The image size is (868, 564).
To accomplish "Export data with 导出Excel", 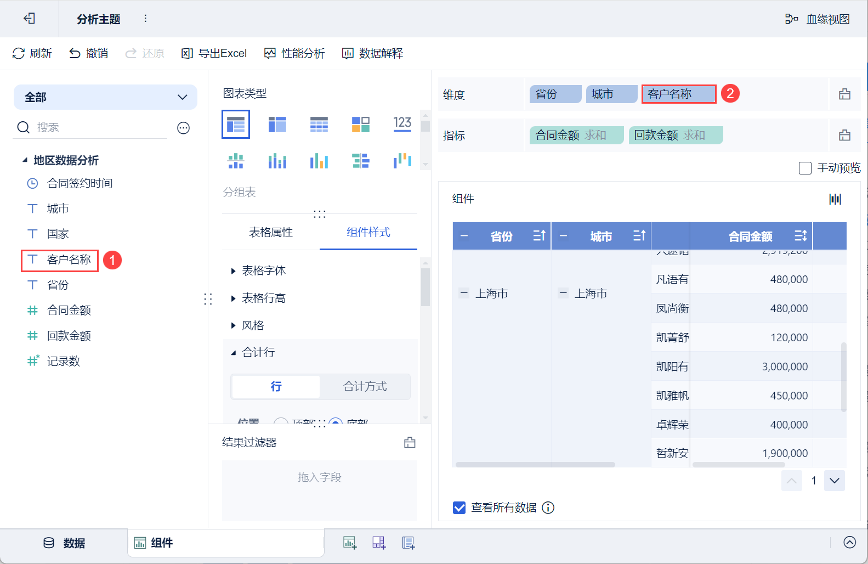I will click(214, 53).
